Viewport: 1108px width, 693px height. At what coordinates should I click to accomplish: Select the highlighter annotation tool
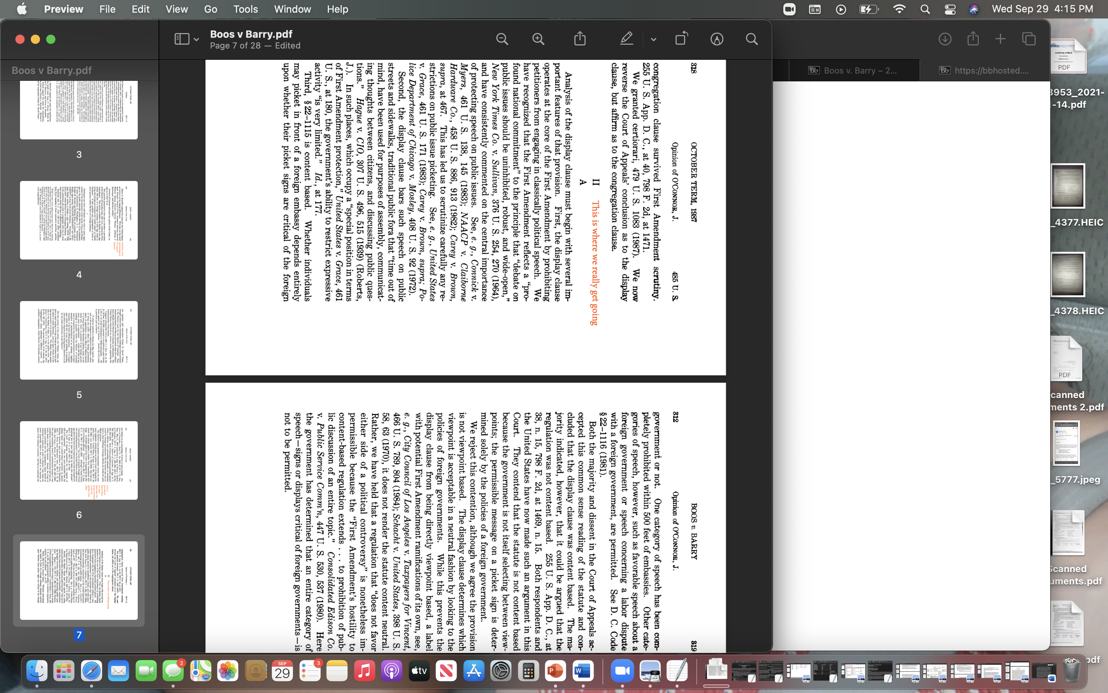(x=627, y=38)
